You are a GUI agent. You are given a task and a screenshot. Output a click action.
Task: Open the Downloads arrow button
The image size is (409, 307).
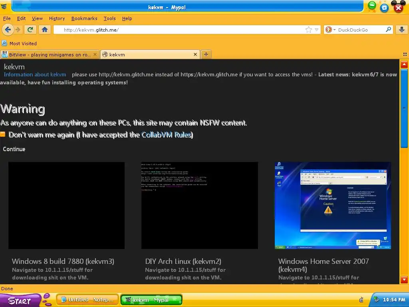pyautogui.click(x=402, y=30)
